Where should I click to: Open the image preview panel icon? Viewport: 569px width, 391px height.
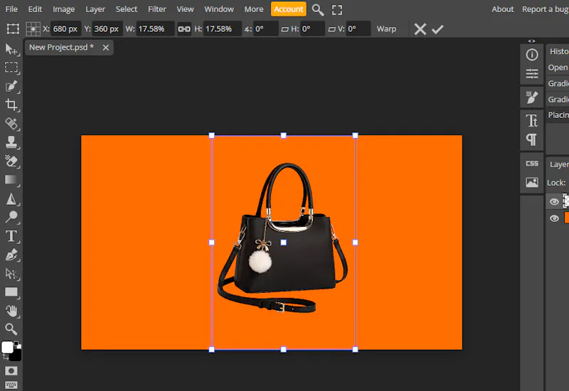coord(532,182)
